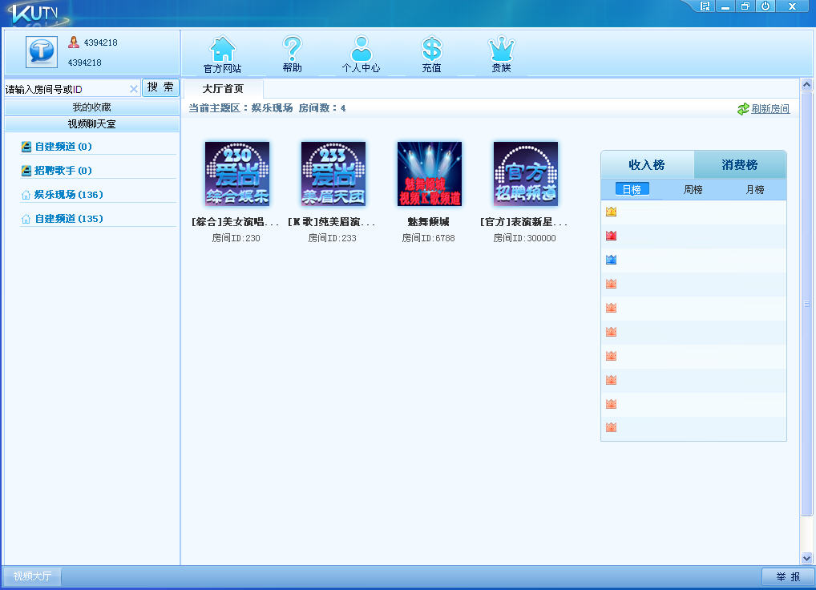Expand the 我的收藏 favorites section
Screen dimensions: 816x590
point(91,106)
